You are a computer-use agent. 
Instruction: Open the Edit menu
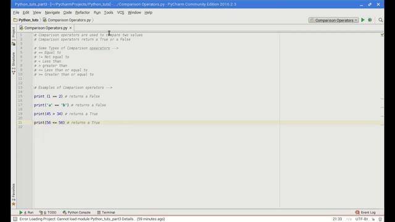coord(26,12)
